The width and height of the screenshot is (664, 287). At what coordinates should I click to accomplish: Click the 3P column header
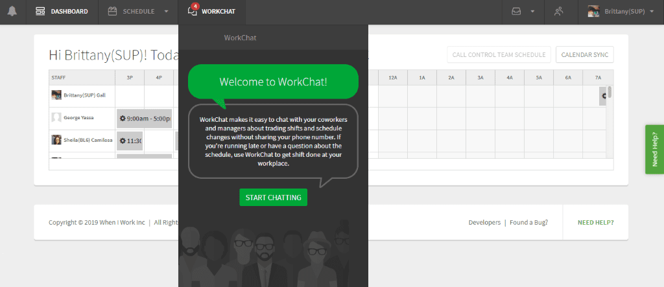pos(130,78)
